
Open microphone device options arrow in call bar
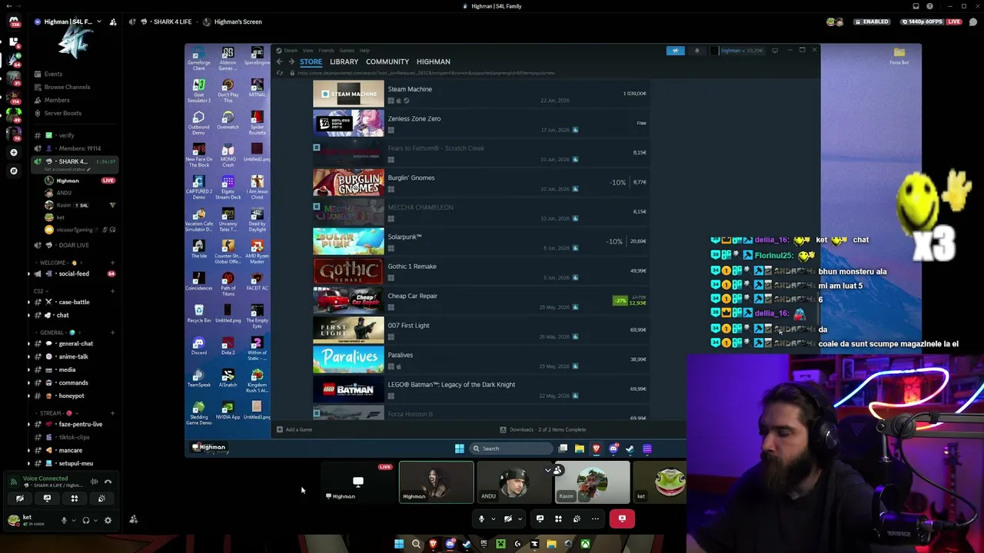[493, 519]
